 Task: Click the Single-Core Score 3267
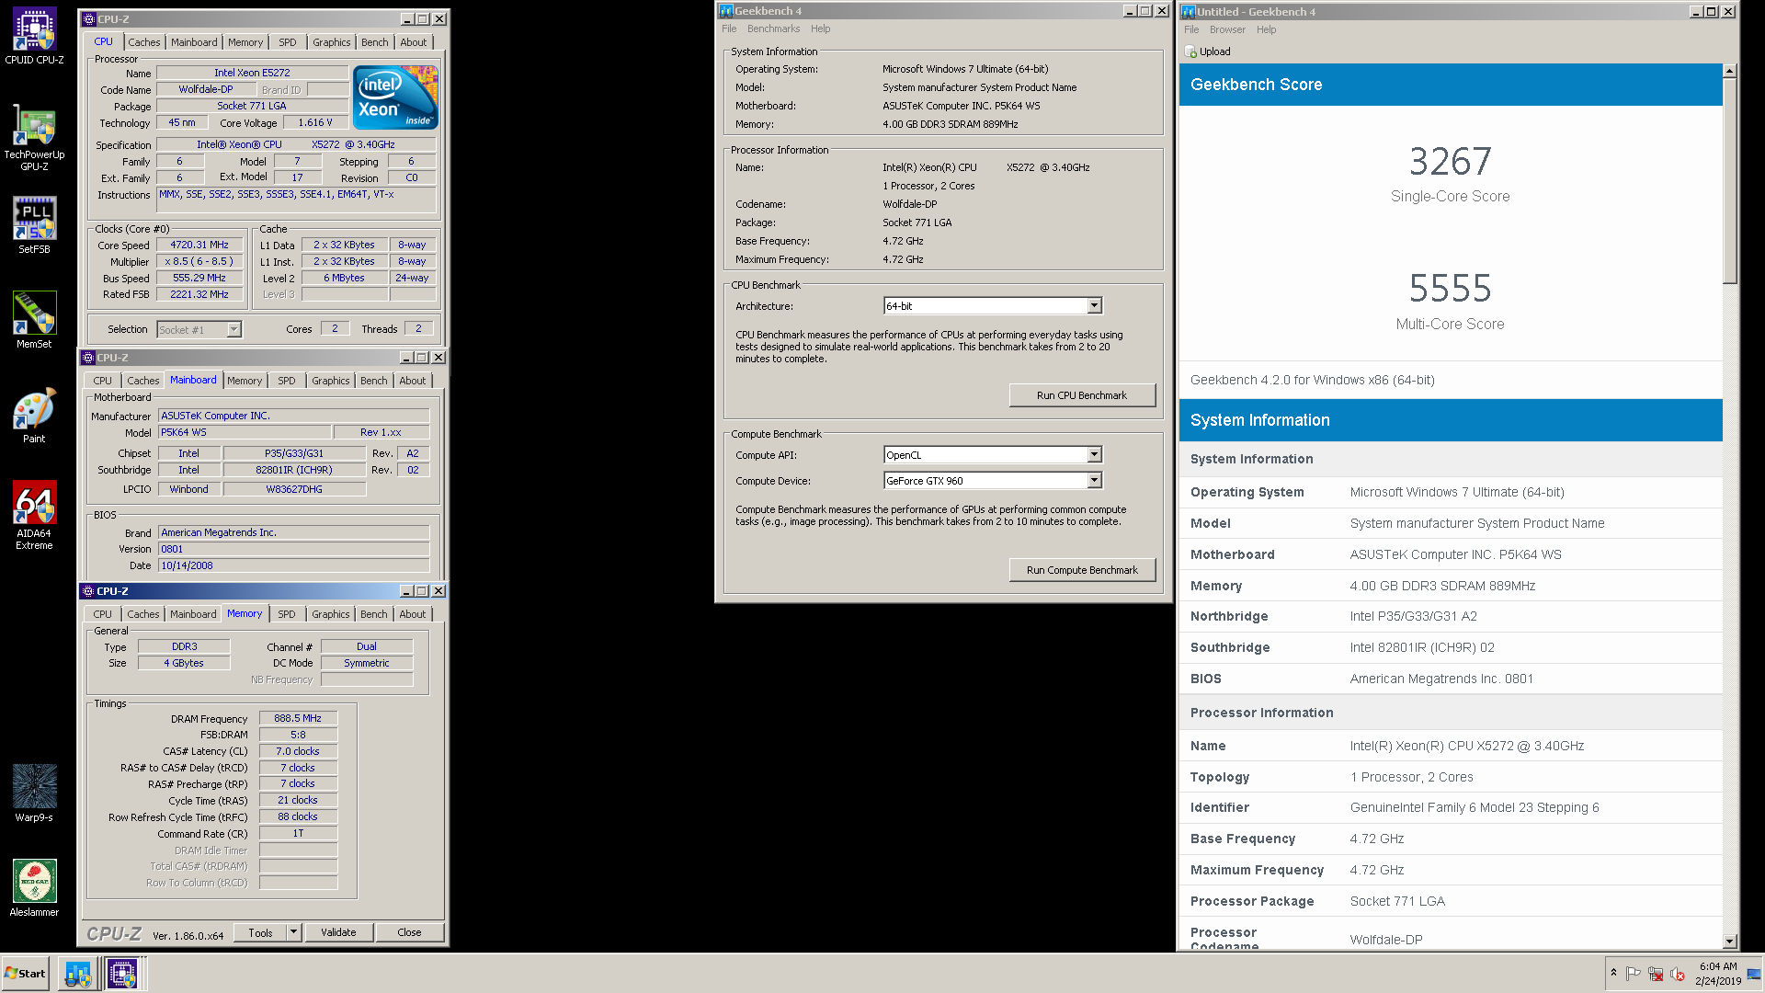1451,162
